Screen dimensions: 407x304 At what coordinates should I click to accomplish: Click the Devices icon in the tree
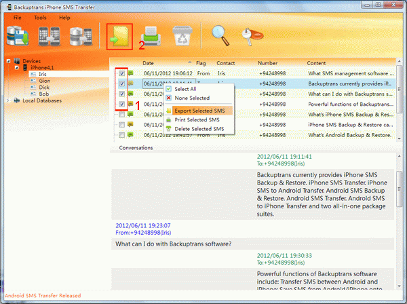[17, 61]
